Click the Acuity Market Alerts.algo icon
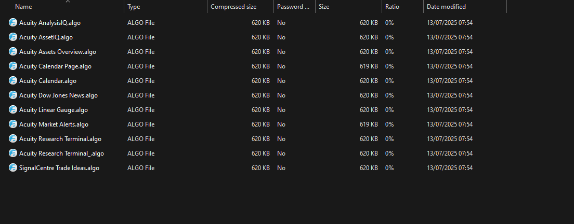The height and width of the screenshot is (224, 574). click(13, 124)
